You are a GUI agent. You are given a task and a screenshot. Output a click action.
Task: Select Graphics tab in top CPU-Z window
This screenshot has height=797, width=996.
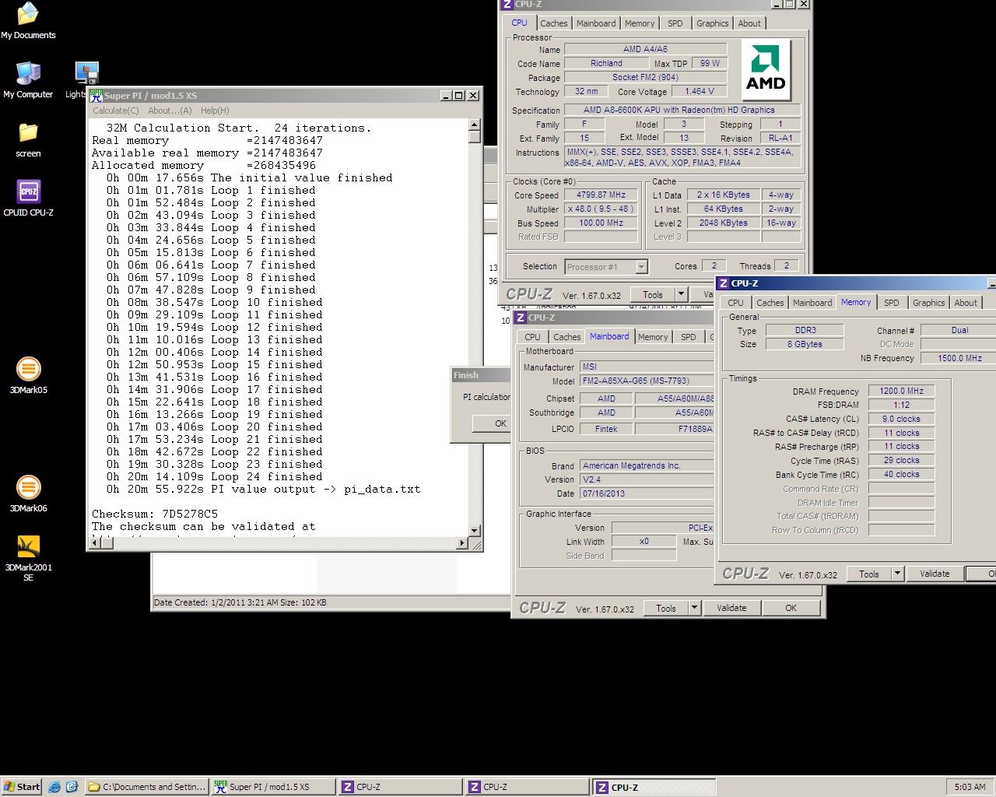tap(712, 23)
